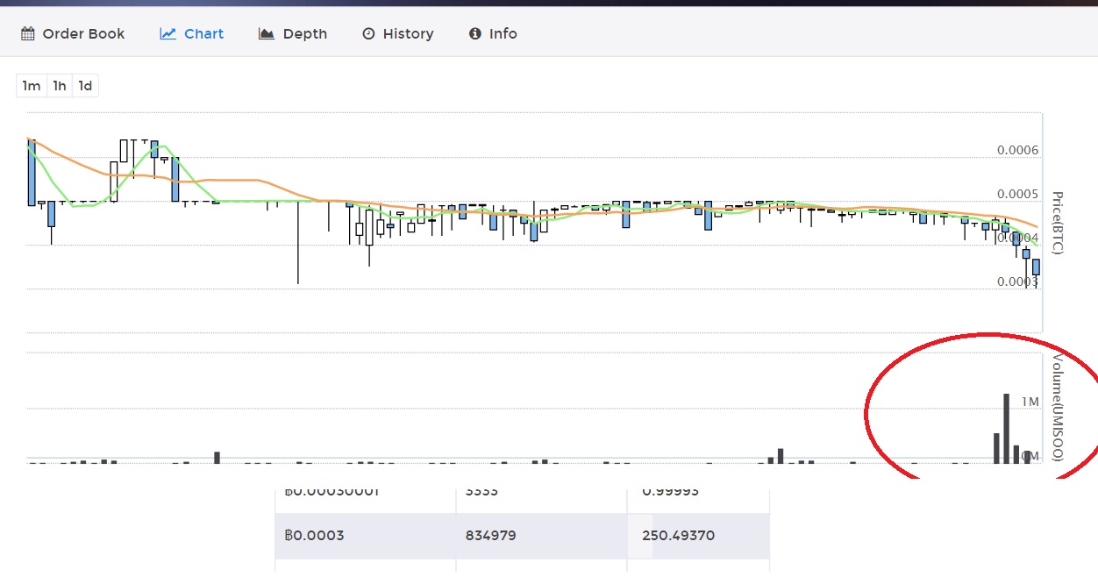1098x577 pixels.
Task: Choose the 1d chart interval
Action: coord(85,86)
